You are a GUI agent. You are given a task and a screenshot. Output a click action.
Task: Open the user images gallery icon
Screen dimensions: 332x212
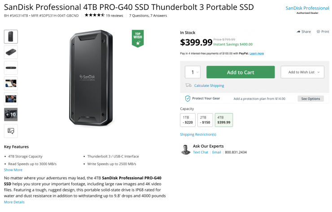(11, 131)
